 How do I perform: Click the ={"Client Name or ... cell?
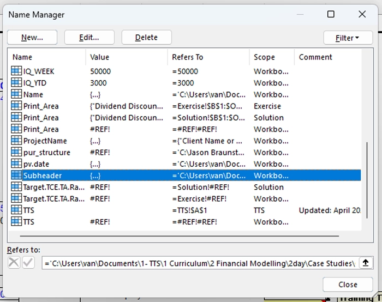(207, 141)
